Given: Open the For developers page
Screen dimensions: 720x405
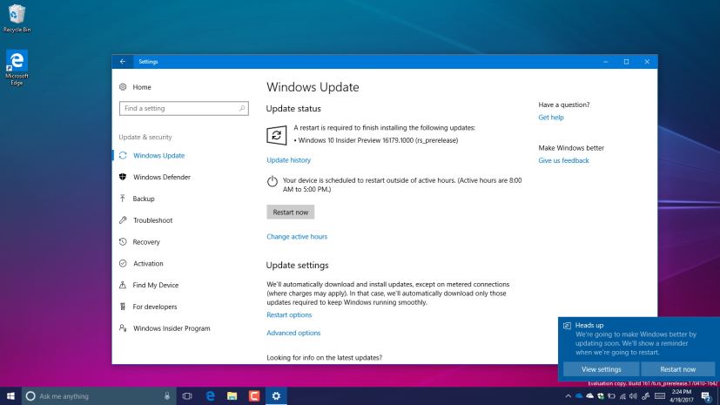Looking at the screenshot, I should (155, 307).
